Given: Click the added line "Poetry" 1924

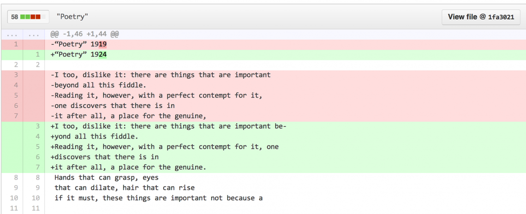Looking at the screenshot, I should click(79, 55).
